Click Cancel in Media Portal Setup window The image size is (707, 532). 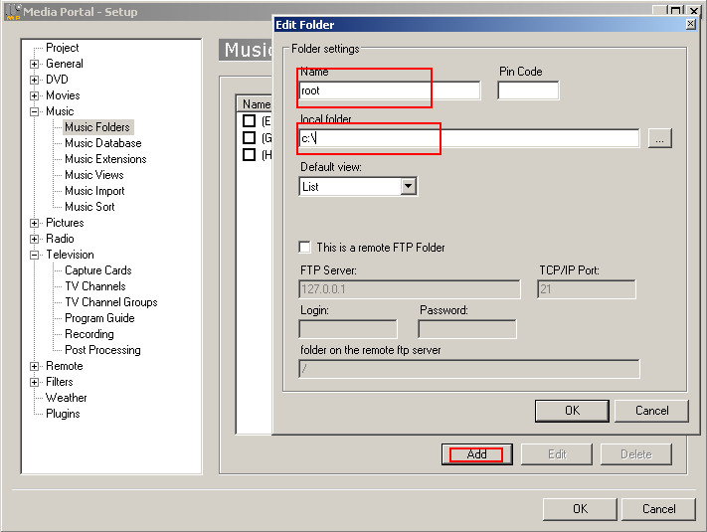(x=658, y=509)
